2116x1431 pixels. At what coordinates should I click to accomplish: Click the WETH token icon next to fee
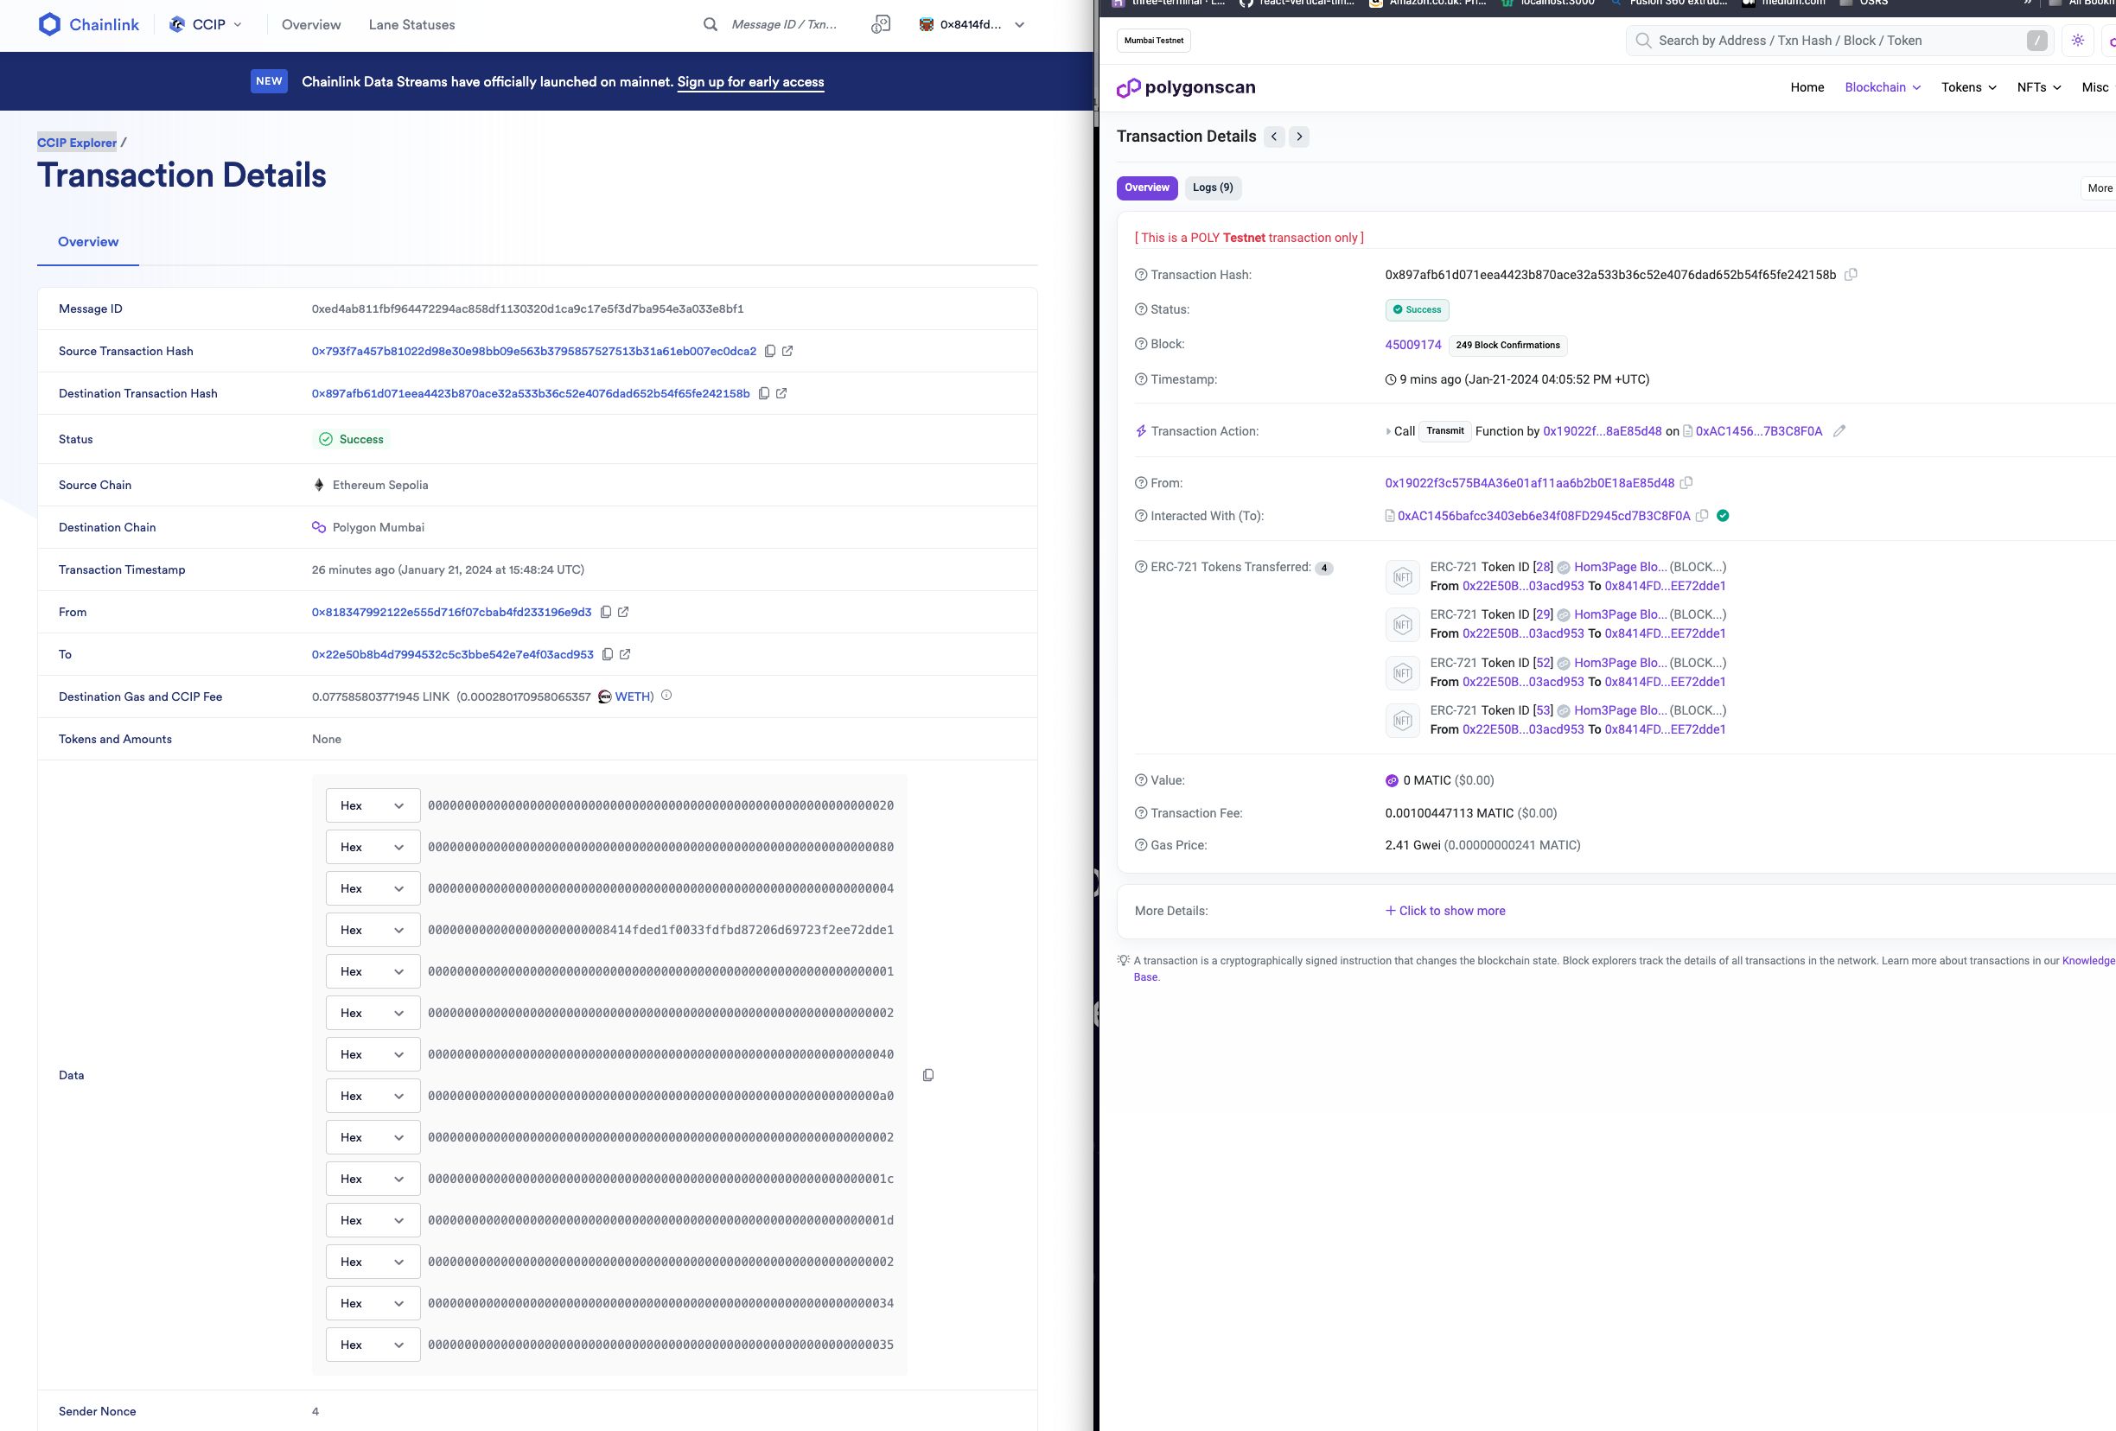click(603, 696)
